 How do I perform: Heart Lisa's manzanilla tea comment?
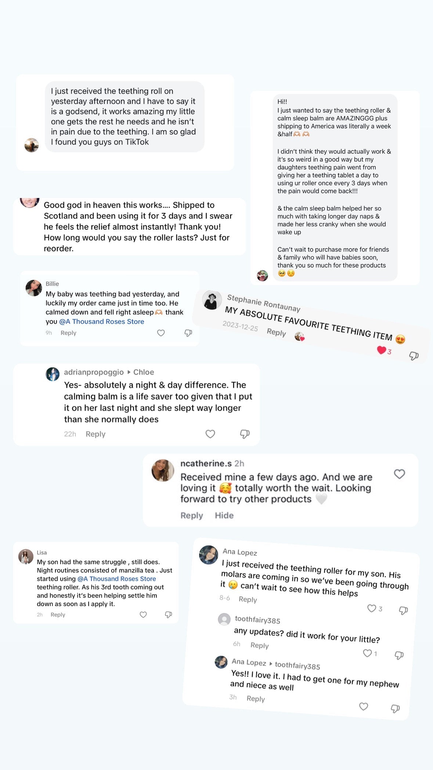[x=143, y=615]
